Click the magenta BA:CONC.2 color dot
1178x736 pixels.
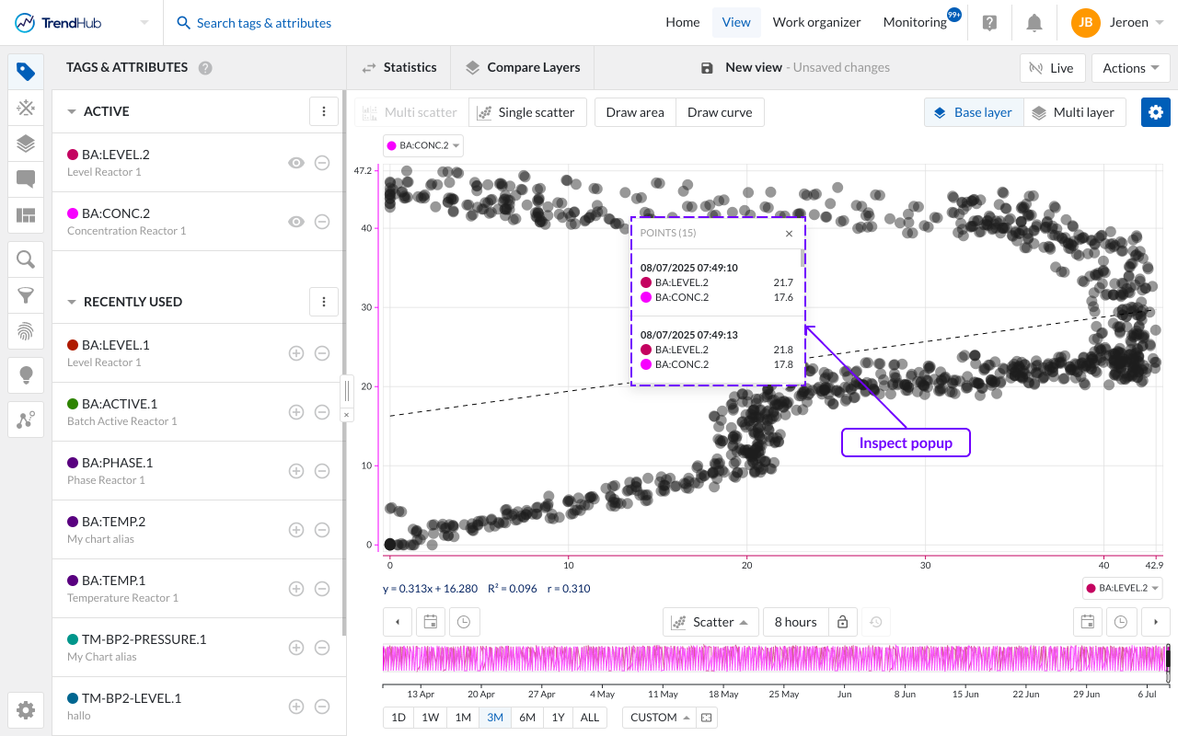pyautogui.click(x=73, y=213)
